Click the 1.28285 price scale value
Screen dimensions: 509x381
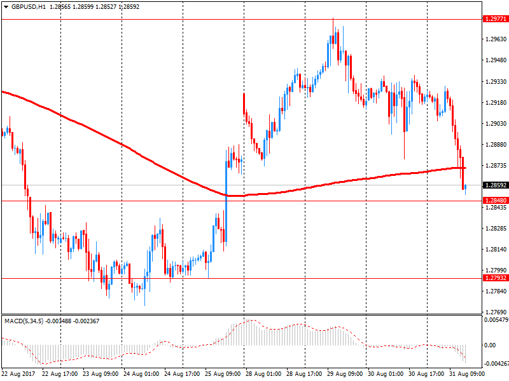coord(496,229)
